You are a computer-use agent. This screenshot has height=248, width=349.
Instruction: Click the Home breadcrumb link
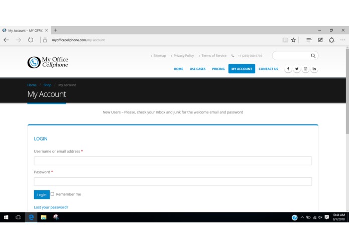[x=32, y=85]
